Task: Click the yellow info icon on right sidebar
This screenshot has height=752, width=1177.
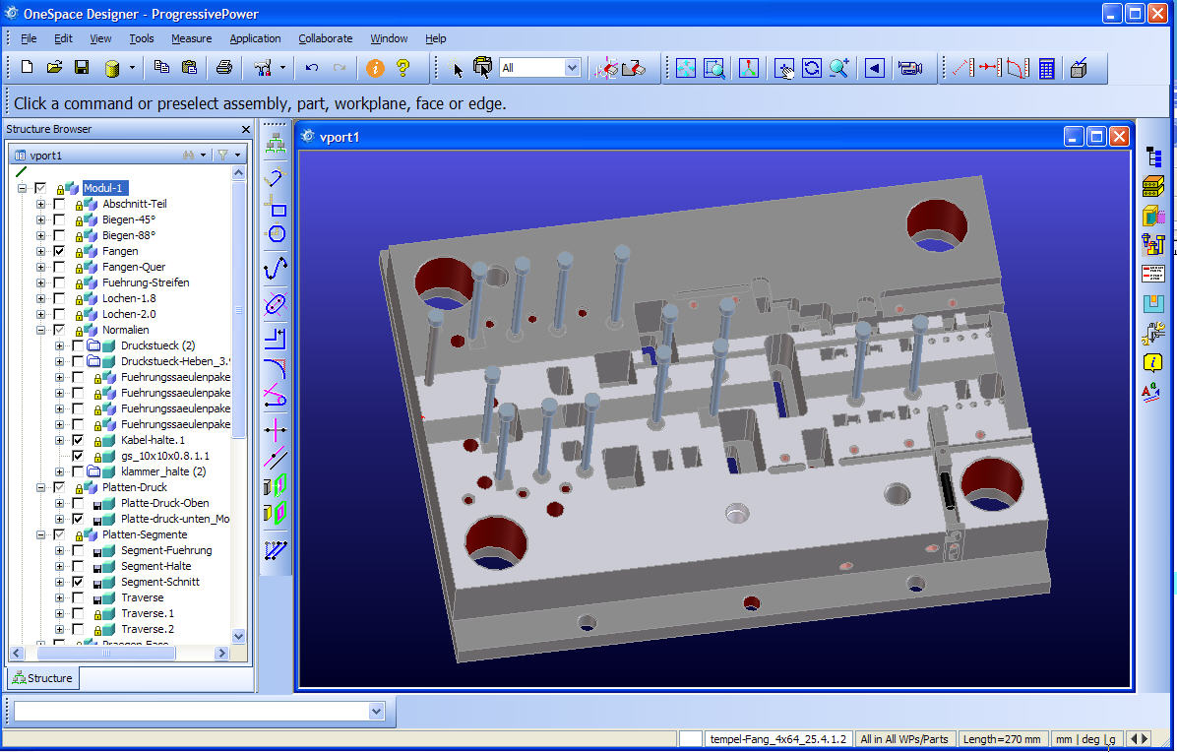Action: [1153, 363]
